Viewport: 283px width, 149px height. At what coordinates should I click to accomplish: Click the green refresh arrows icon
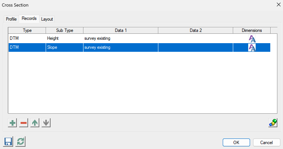(x=20, y=141)
